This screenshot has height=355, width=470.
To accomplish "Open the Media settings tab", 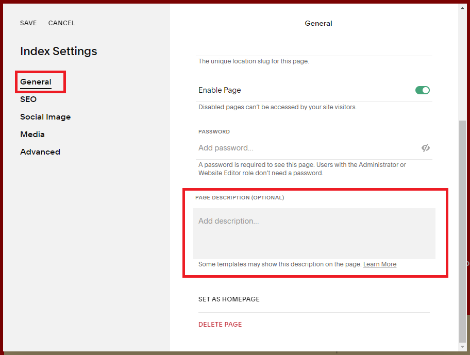I will tap(32, 134).
